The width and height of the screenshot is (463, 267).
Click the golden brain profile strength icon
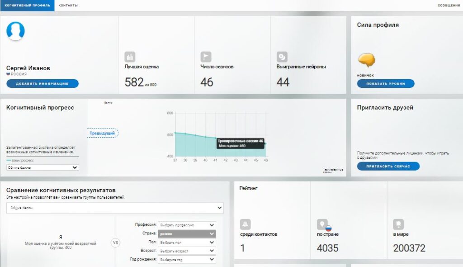tap(368, 60)
